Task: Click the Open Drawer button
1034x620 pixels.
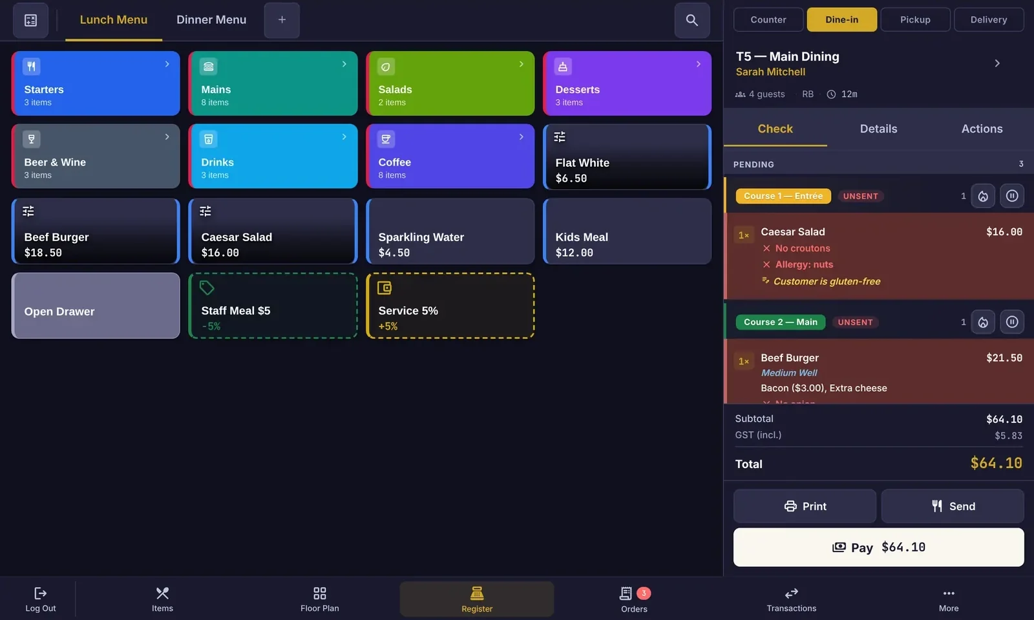Action: click(96, 305)
